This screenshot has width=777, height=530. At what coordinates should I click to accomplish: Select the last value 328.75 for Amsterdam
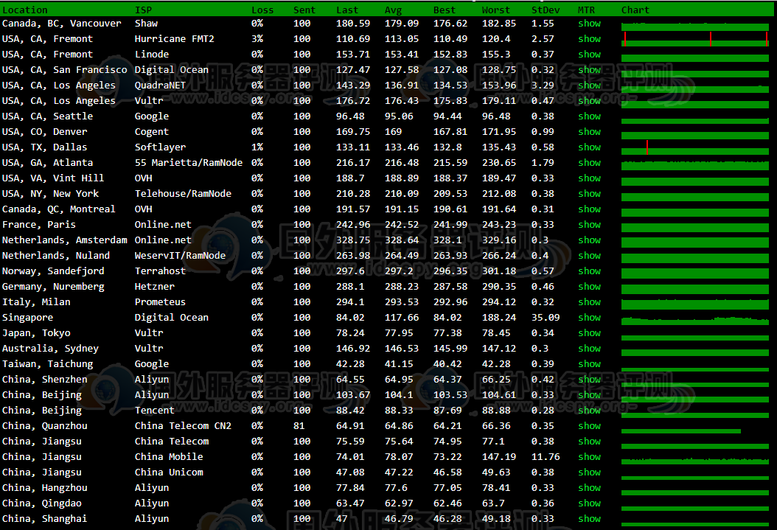click(353, 240)
